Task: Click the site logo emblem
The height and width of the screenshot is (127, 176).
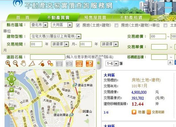Action: 18,4
